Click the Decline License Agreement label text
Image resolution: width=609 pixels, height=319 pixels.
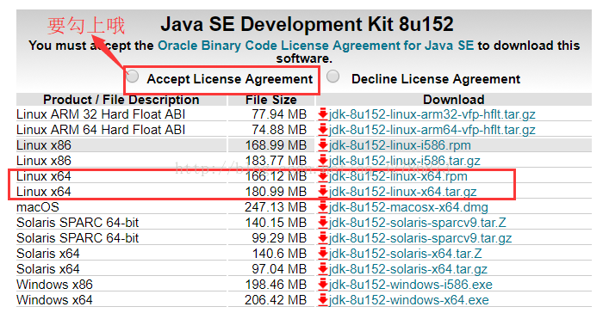(x=436, y=79)
